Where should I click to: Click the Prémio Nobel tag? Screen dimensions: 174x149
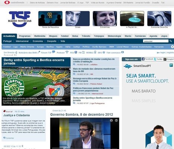[x=96, y=84]
